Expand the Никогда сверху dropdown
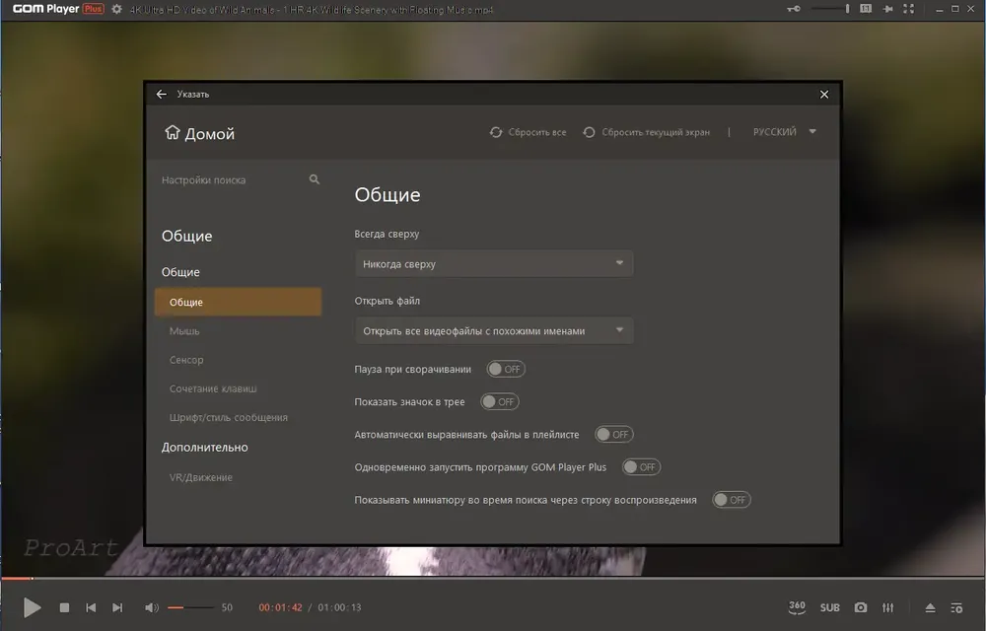This screenshot has height=631, width=986. click(494, 264)
